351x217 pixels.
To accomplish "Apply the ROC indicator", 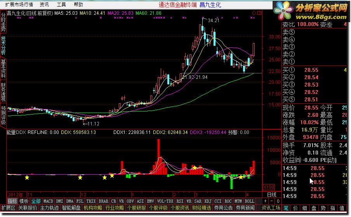I will coord(228,201).
